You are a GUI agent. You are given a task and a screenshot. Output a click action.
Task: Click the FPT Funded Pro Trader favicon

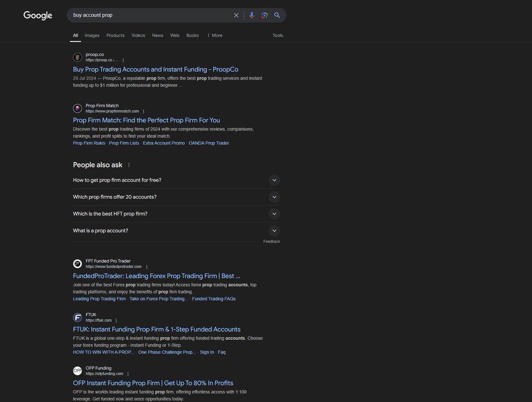click(x=78, y=264)
